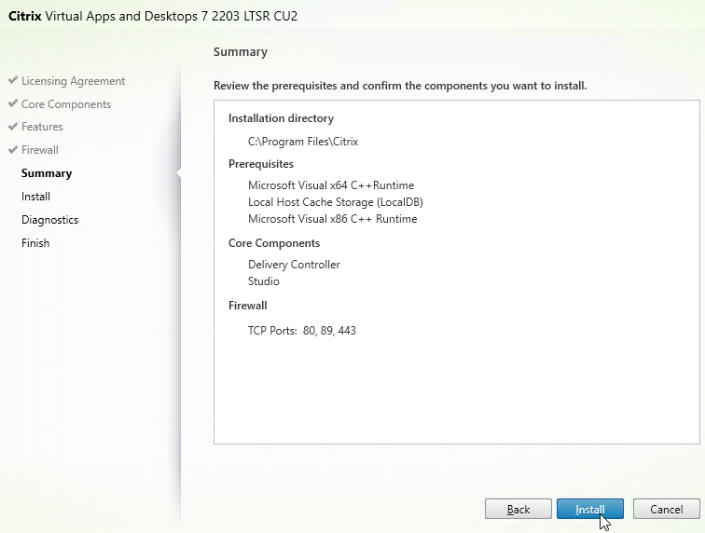Click the Citrix Virtual Apps and Desktops title
The width and height of the screenshot is (705, 533).
pos(153,16)
